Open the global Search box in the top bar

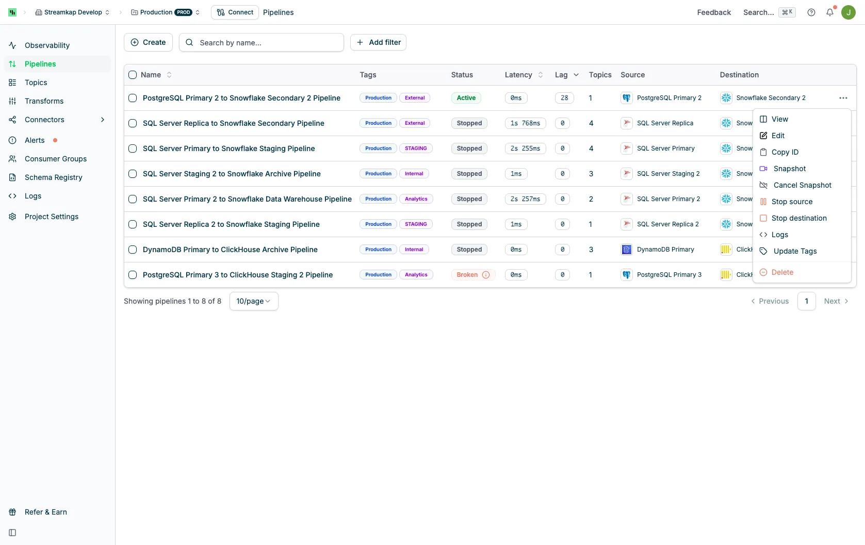[x=769, y=12]
